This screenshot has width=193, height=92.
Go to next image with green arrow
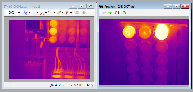tap(110, 13)
